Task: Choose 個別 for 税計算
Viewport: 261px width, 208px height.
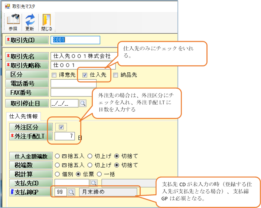Action: coord(57,174)
